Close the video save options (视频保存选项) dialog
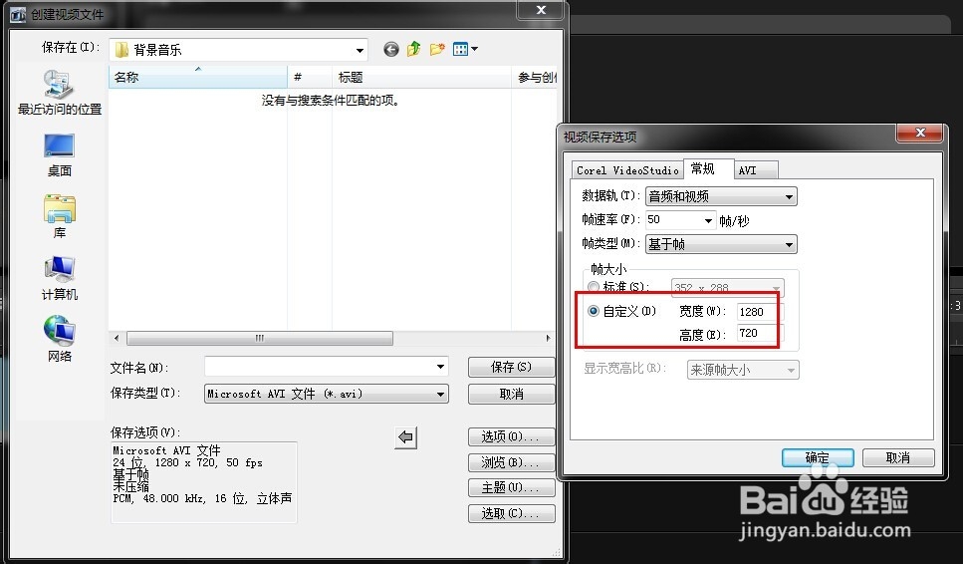This screenshot has height=564, width=963. [919, 133]
